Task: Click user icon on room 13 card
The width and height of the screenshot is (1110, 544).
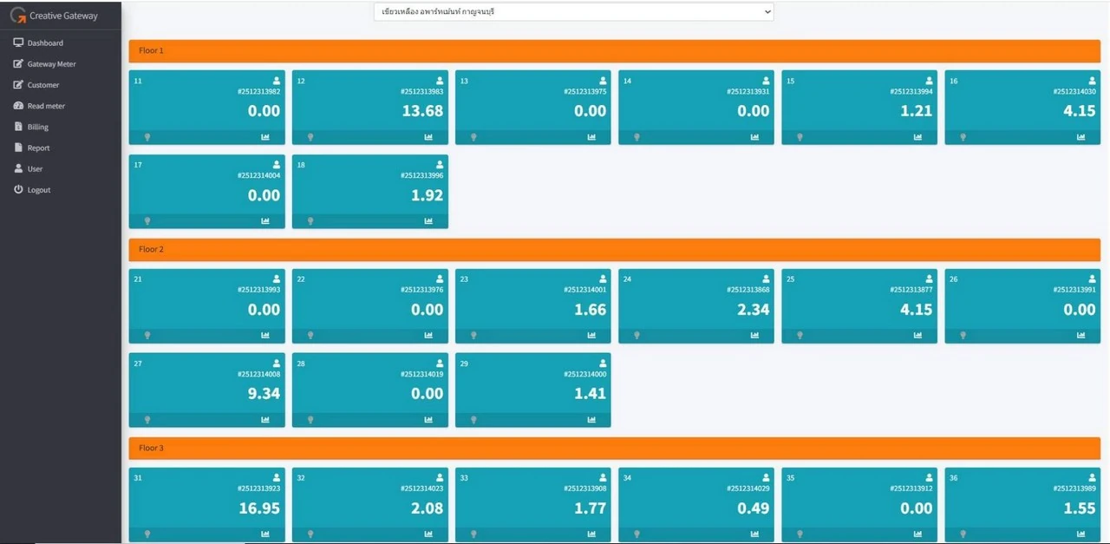Action: click(x=603, y=81)
